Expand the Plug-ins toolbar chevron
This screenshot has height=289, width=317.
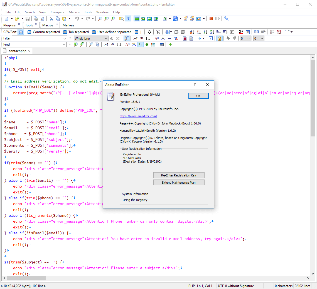(x=19, y=24)
